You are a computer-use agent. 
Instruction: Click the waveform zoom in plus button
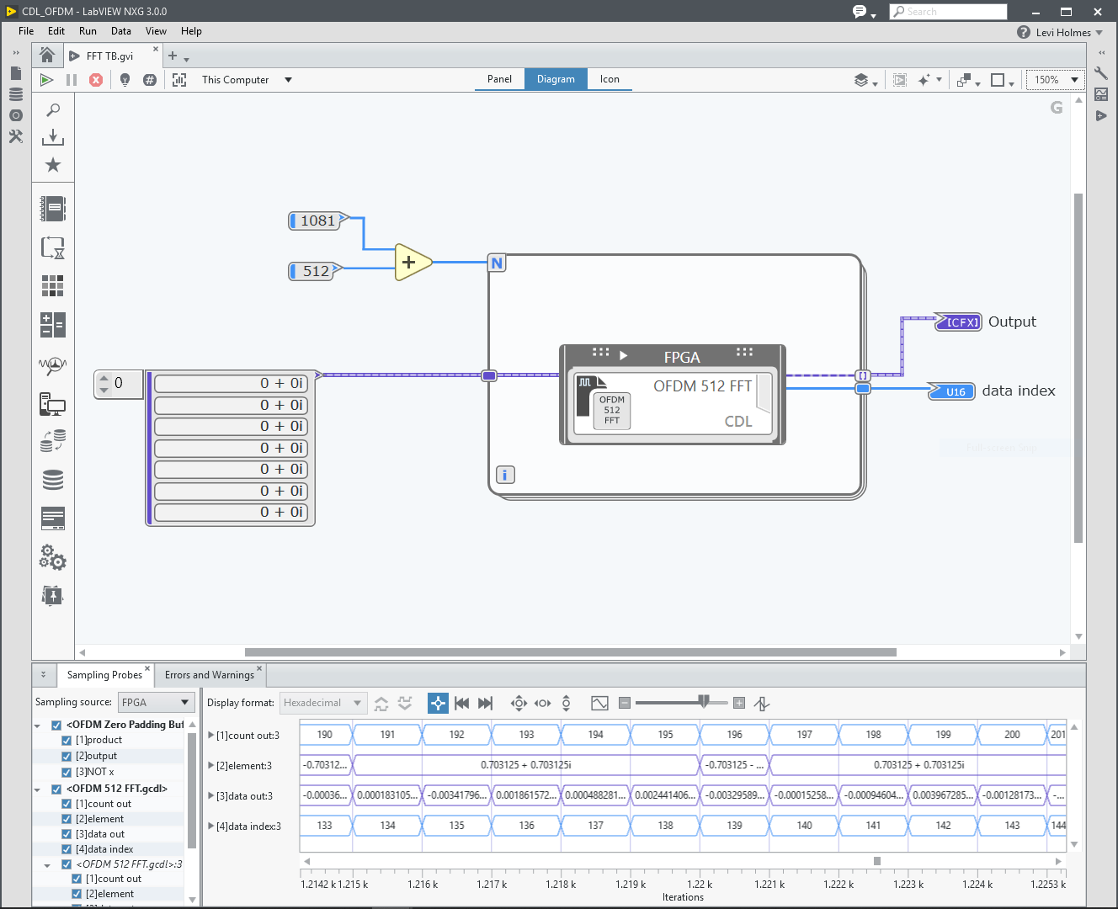click(739, 703)
